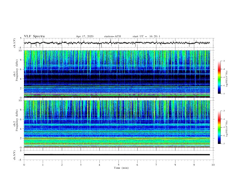Click the "4" kHz tick on ch.1 frequency axis
Image resolution: width=240 pixels, height=185 pixels.
21,79
